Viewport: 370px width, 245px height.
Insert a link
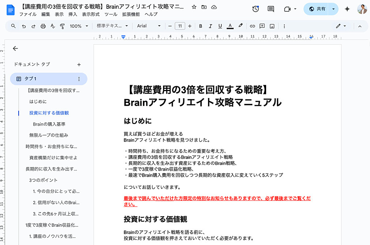point(253,26)
